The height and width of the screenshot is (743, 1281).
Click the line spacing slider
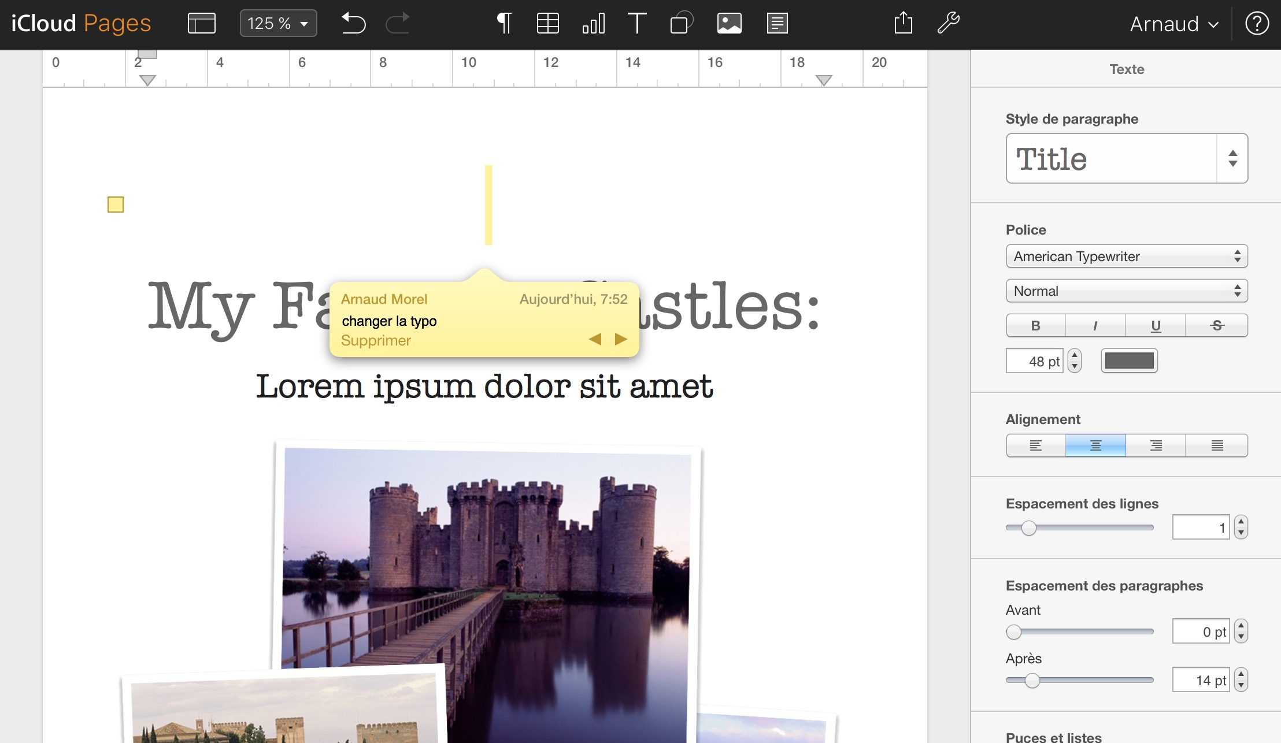(x=1079, y=527)
